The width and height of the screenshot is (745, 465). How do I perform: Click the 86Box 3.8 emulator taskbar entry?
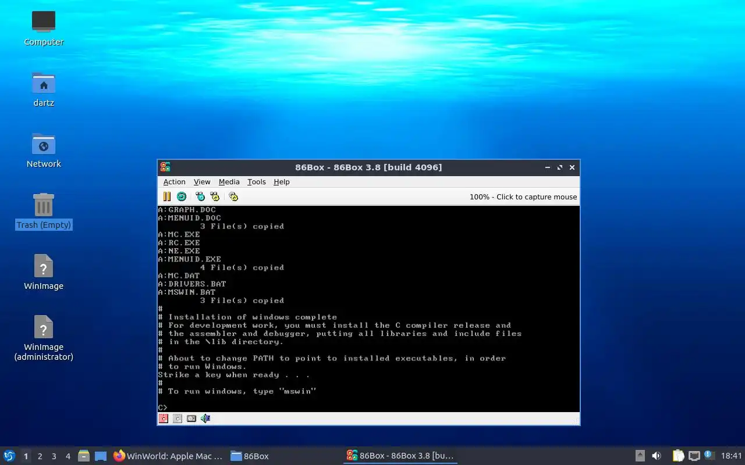point(400,456)
